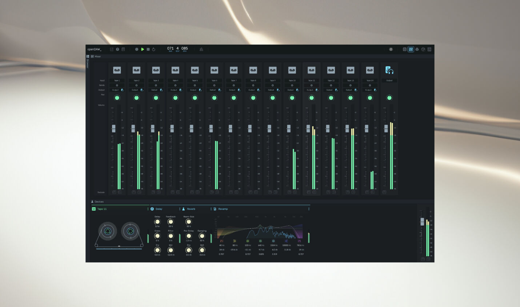Open the Revamp options menu on the right

pos(309,209)
